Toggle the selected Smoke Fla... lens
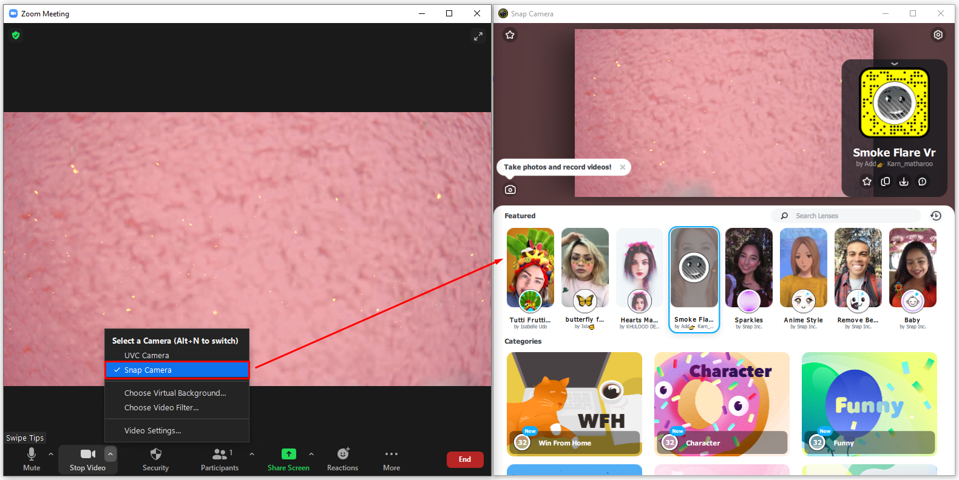959x480 pixels. (694, 279)
